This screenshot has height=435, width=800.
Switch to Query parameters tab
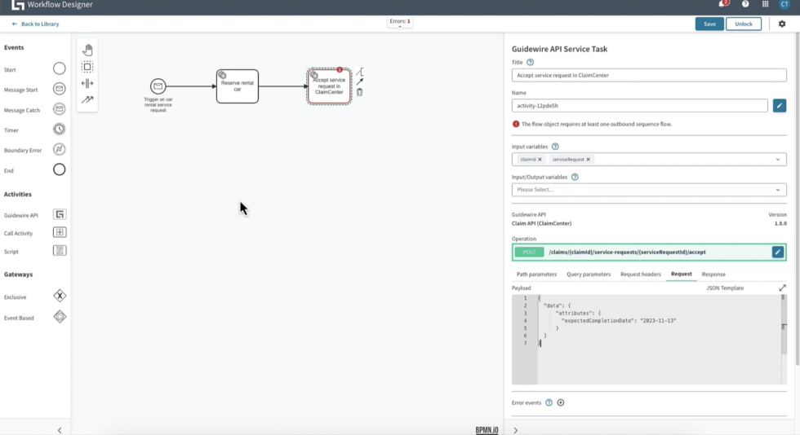coord(589,274)
